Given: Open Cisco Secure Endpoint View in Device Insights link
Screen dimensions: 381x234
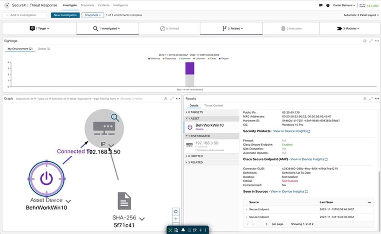Looking at the screenshot, I should click(309, 159).
